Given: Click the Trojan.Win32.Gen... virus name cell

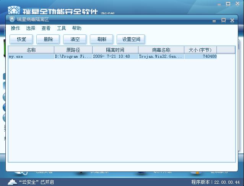Looking at the screenshot, I should pyautogui.click(x=161, y=56).
